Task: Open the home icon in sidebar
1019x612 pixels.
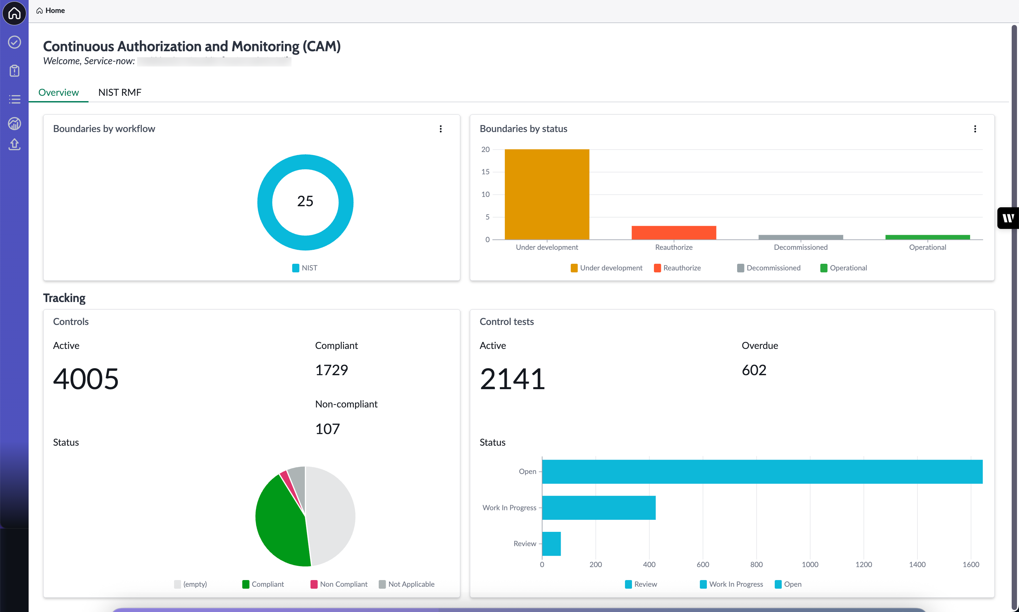Action: [14, 13]
